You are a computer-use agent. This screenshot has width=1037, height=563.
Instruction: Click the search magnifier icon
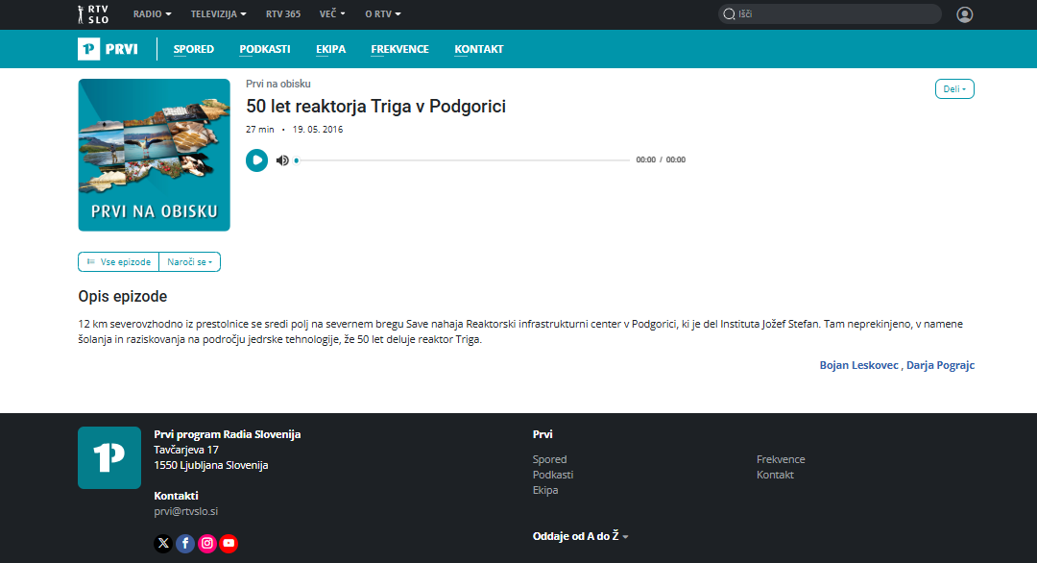[x=729, y=13]
